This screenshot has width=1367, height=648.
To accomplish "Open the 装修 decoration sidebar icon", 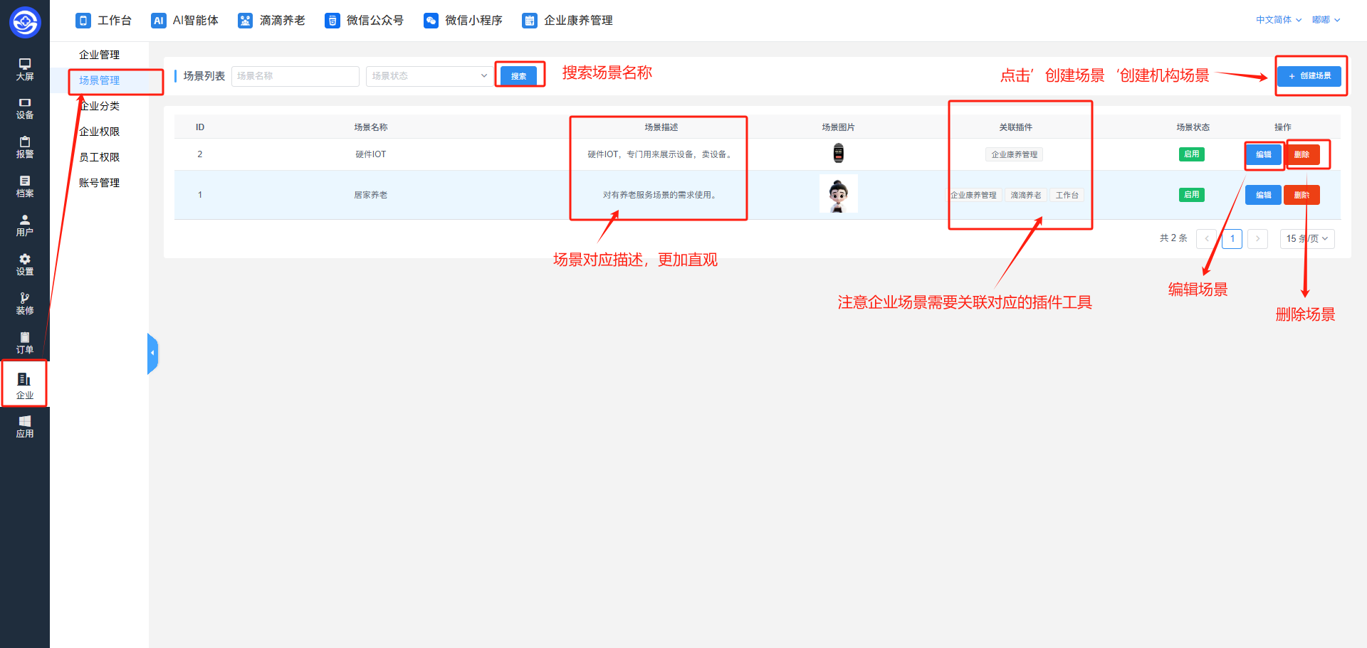I will click(x=25, y=304).
